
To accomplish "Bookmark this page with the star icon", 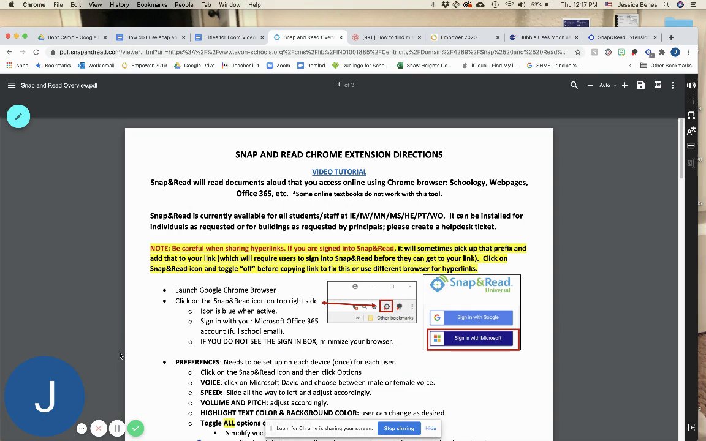I will 578,52.
